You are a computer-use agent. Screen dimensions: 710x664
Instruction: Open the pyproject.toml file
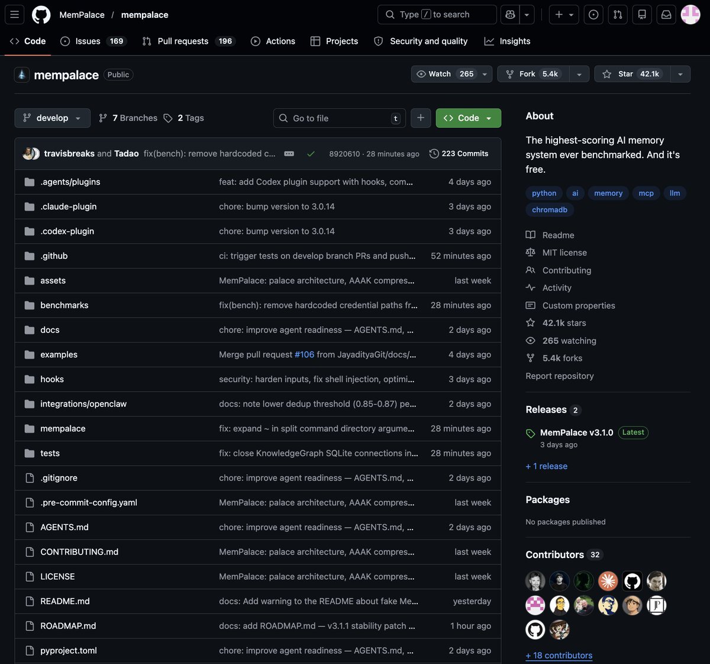[x=69, y=650]
